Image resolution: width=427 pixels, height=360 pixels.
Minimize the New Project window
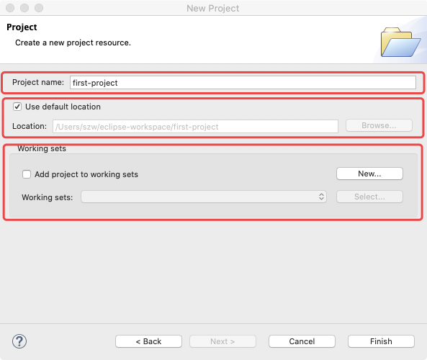pos(24,8)
